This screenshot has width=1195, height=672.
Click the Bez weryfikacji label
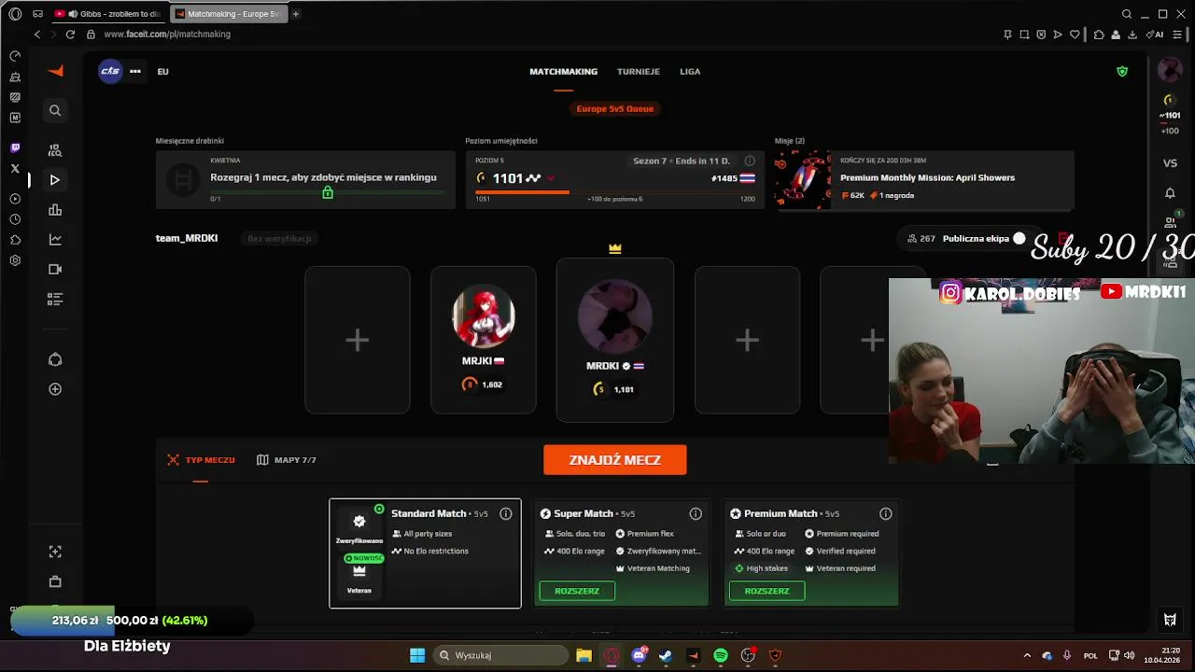(279, 239)
